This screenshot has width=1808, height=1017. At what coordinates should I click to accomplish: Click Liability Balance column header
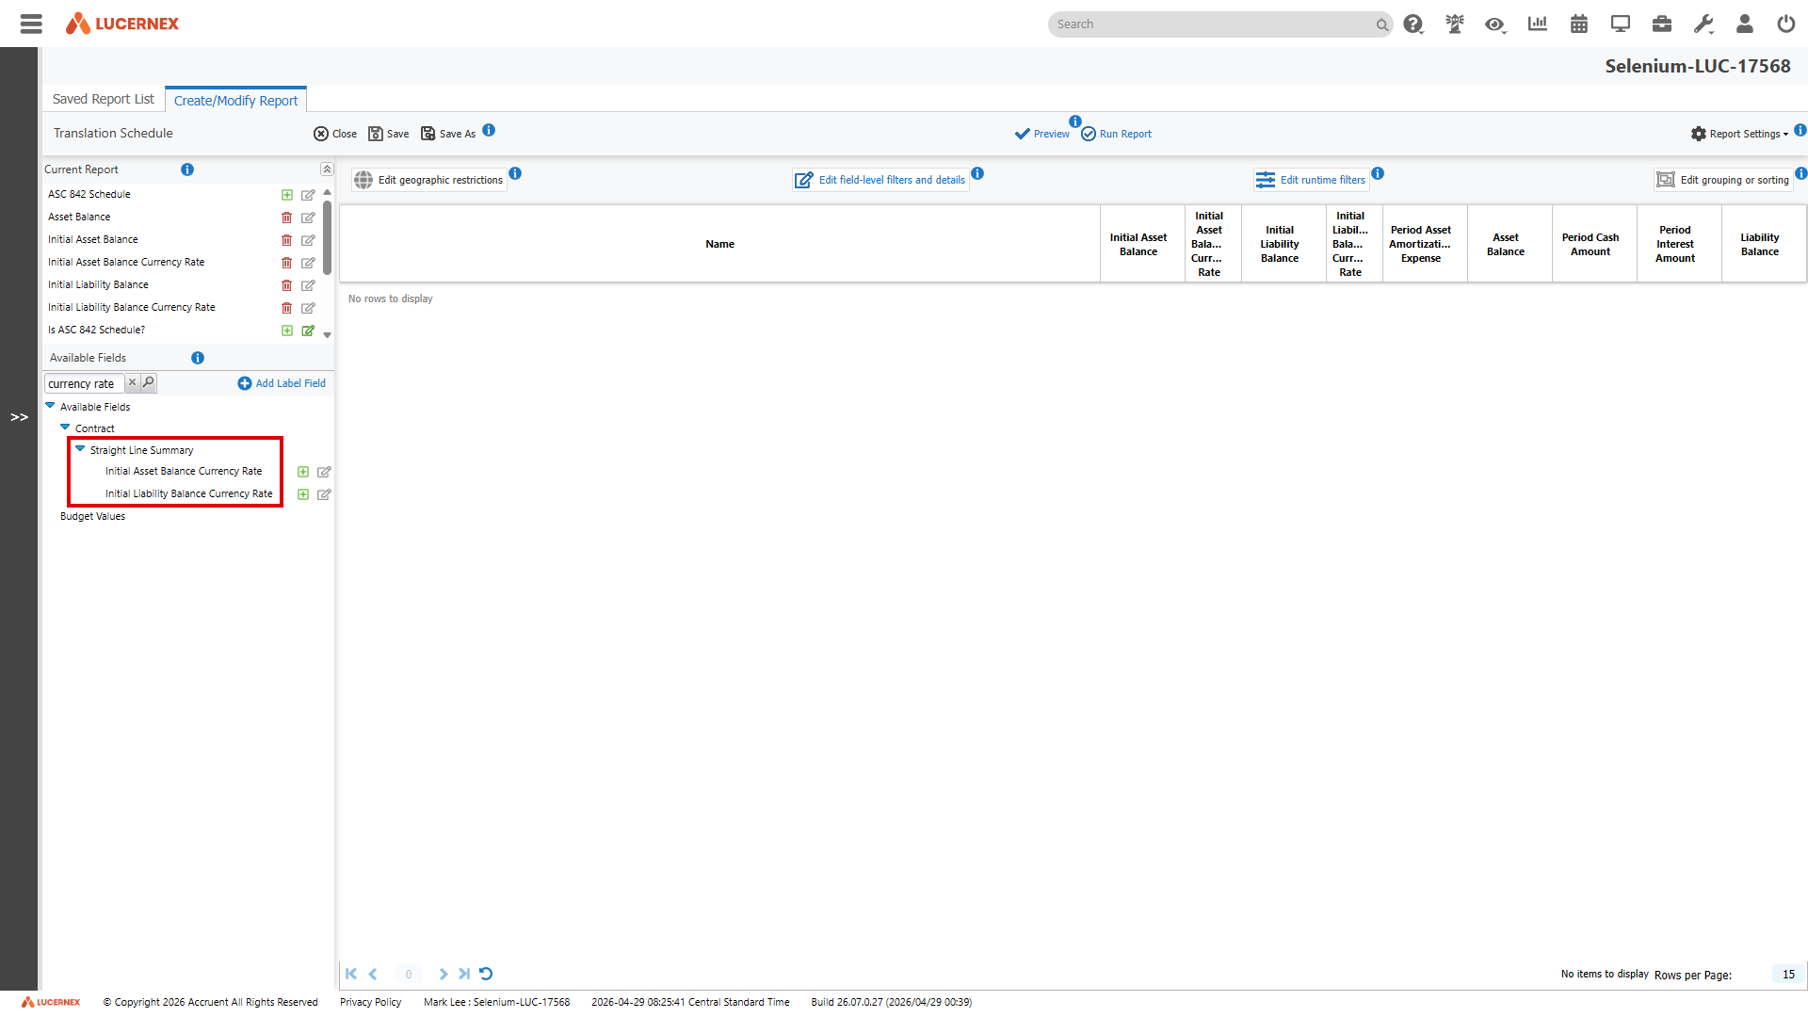click(x=1759, y=244)
